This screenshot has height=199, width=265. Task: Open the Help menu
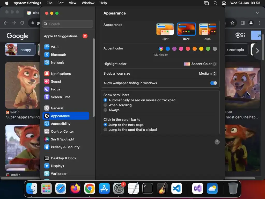click(x=103, y=3)
